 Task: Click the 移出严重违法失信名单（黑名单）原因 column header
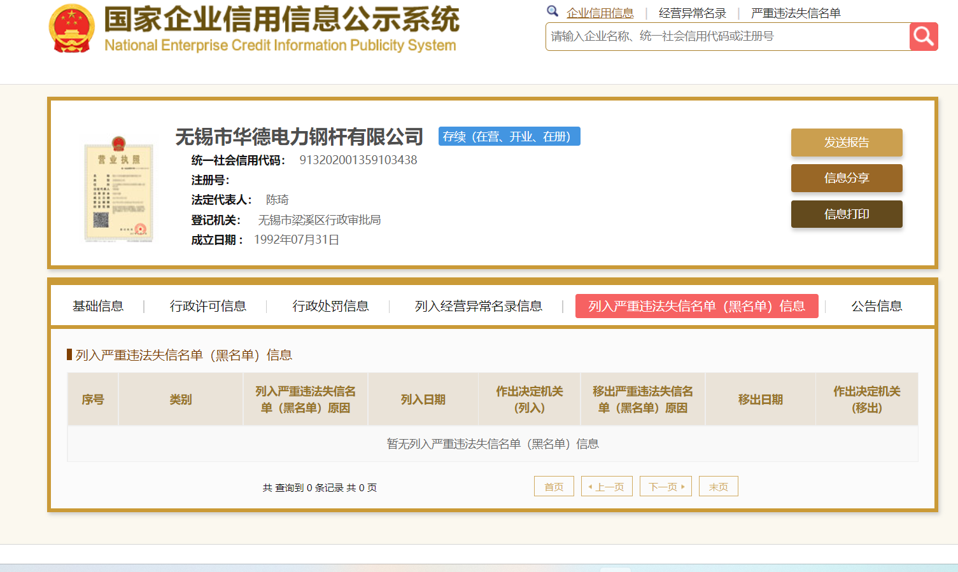click(643, 400)
